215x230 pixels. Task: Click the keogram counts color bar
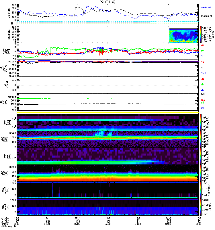[201, 34]
